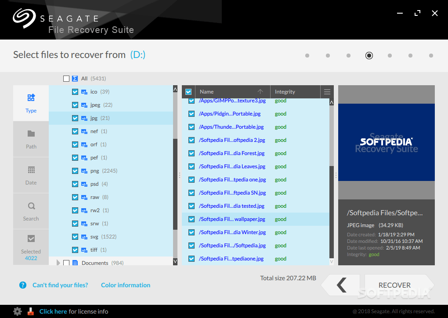
Task: Select the fourth wizard step dot
Action: 369,55
